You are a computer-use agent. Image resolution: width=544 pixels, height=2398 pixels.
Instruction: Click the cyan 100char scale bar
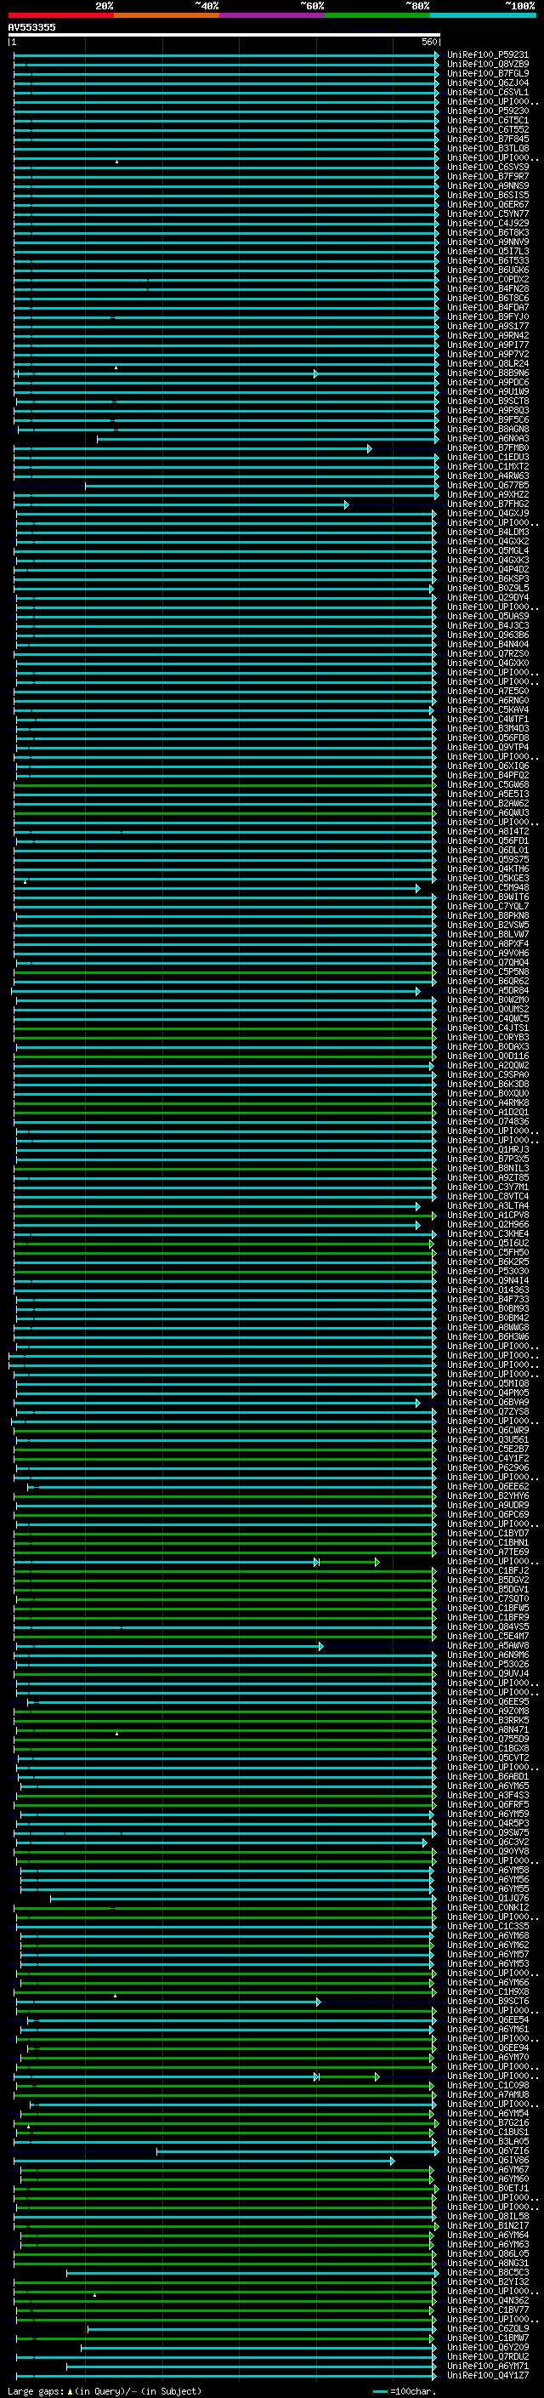[379, 2390]
